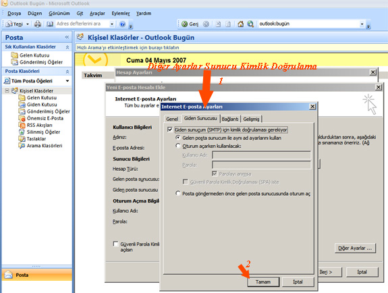Screen dimensions: 388x293
Task: Toggle Güvenli Parola checkbox in account wizard
Action: click(x=115, y=244)
